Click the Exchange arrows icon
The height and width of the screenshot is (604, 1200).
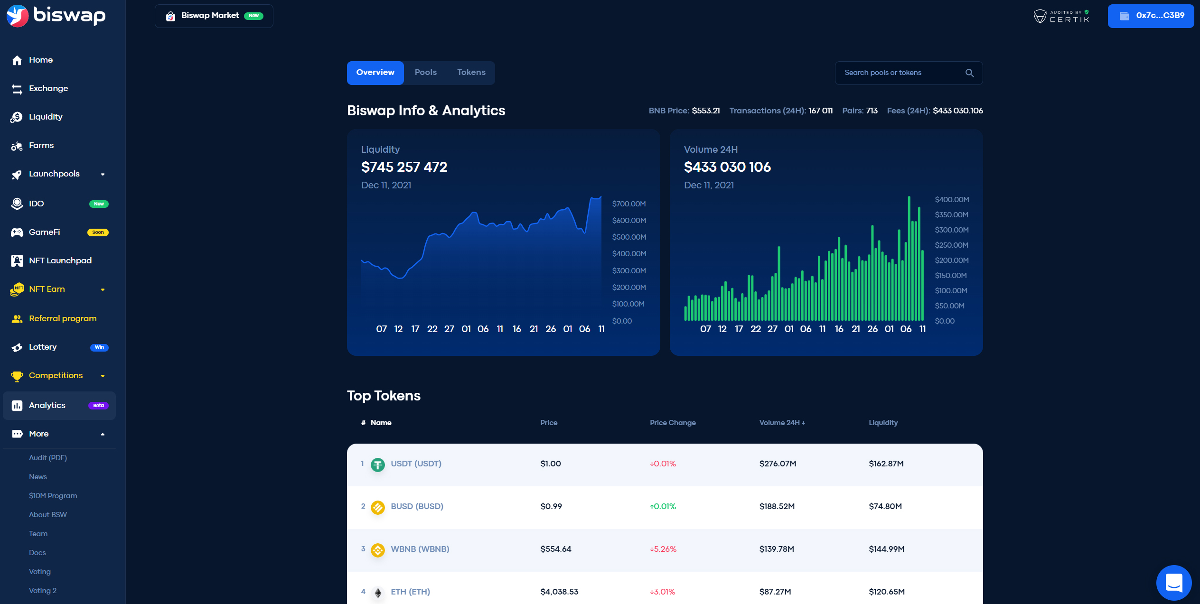point(17,89)
